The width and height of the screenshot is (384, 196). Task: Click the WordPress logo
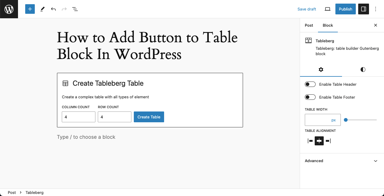(9, 9)
